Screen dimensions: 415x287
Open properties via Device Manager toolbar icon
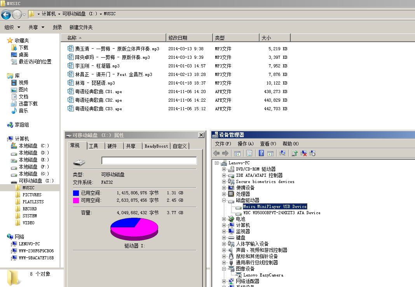[x=249, y=153]
